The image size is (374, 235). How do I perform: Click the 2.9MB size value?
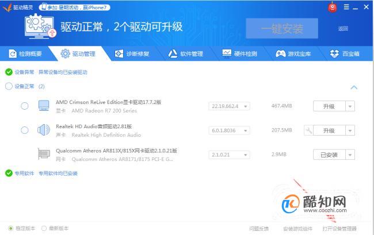(x=279, y=155)
